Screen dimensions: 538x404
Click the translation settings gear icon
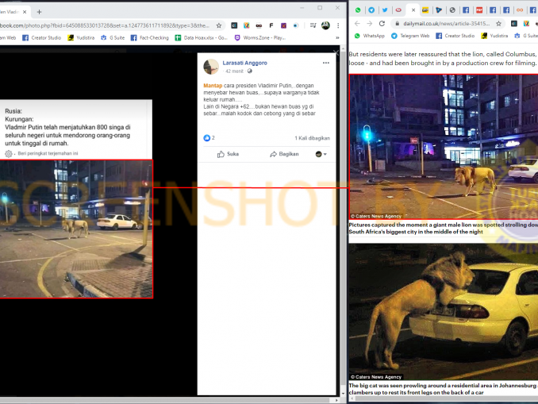point(9,153)
